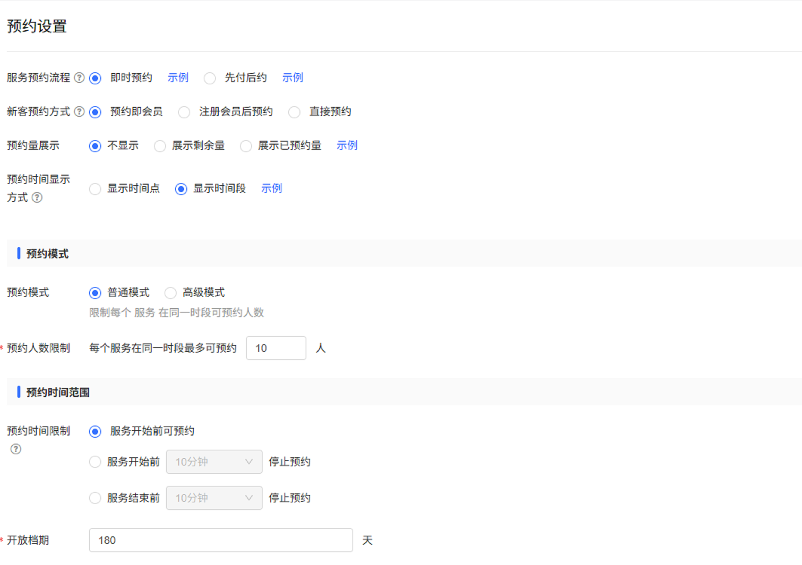Open 示例 link next to 先付后约
This screenshot has height=565, width=802.
point(292,77)
